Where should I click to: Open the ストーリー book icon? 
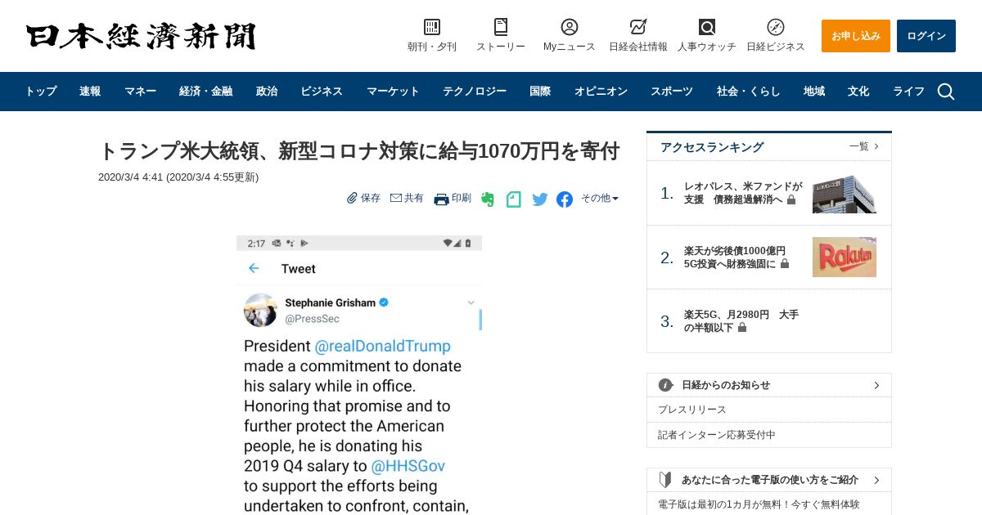(501, 27)
